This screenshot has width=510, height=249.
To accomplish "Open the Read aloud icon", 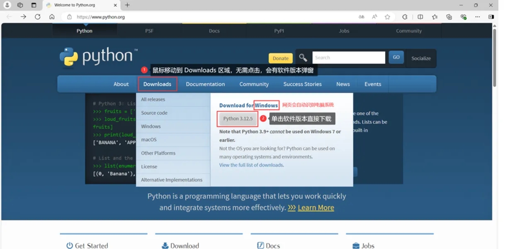I will pyautogui.click(x=374, y=17).
